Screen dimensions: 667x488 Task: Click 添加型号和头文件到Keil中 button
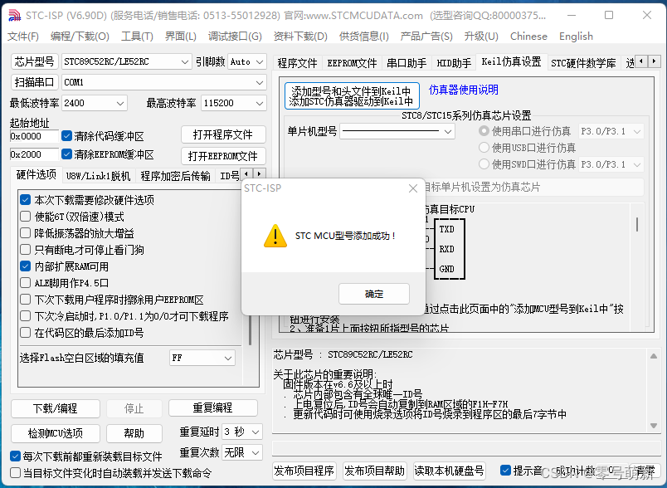(352, 96)
